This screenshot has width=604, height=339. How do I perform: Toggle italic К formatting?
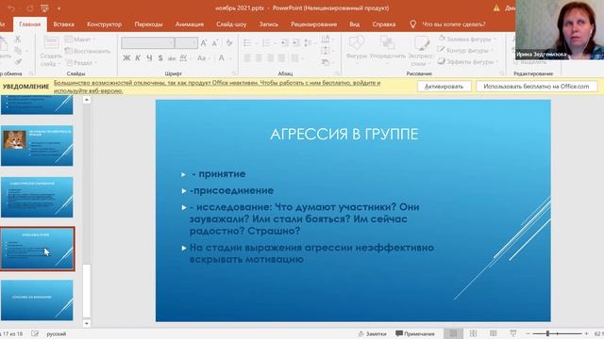pyautogui.click(x=138, y=58)
